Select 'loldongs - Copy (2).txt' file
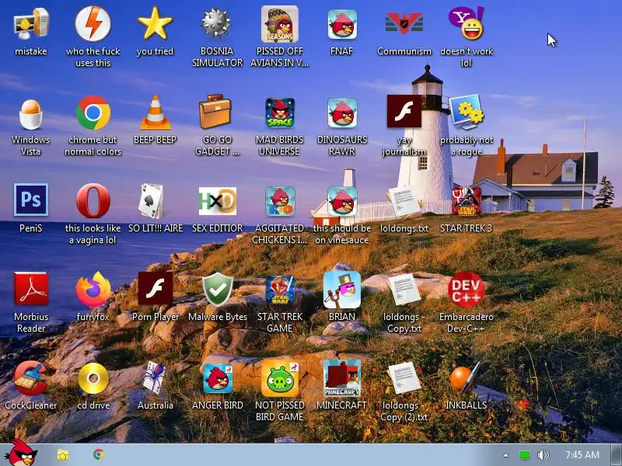622x466 pixels. pos(404,378)
